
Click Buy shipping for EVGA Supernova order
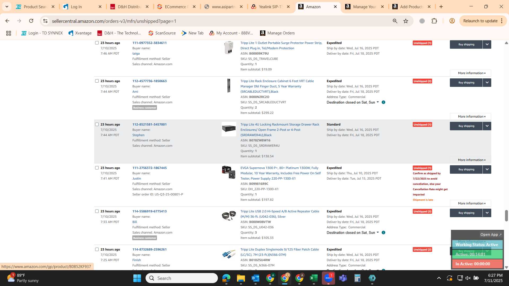(x=466, y=169)
